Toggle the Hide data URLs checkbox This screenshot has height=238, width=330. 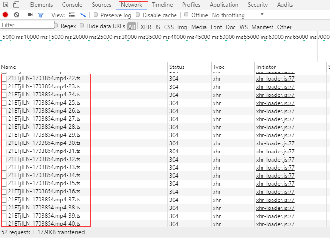pyautogui.click(x=82, y=26)
